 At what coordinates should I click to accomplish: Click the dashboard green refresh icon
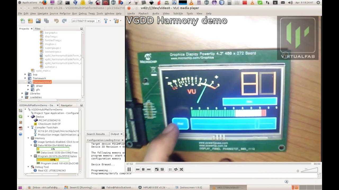coord(21,116)
